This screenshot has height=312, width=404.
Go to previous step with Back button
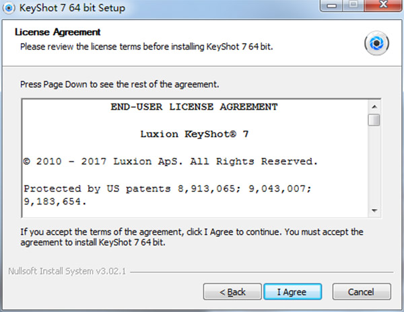tap(232, 292)
